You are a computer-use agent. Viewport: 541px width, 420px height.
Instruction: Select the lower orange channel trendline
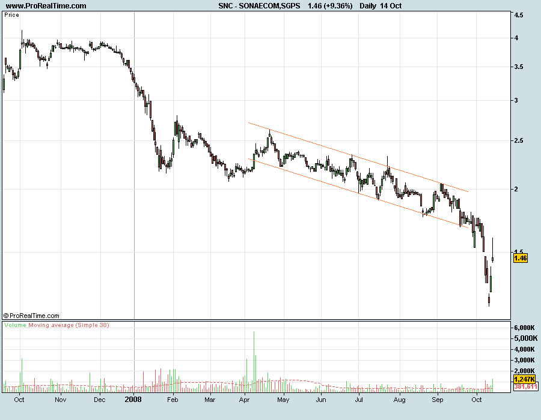click(358, 193)
